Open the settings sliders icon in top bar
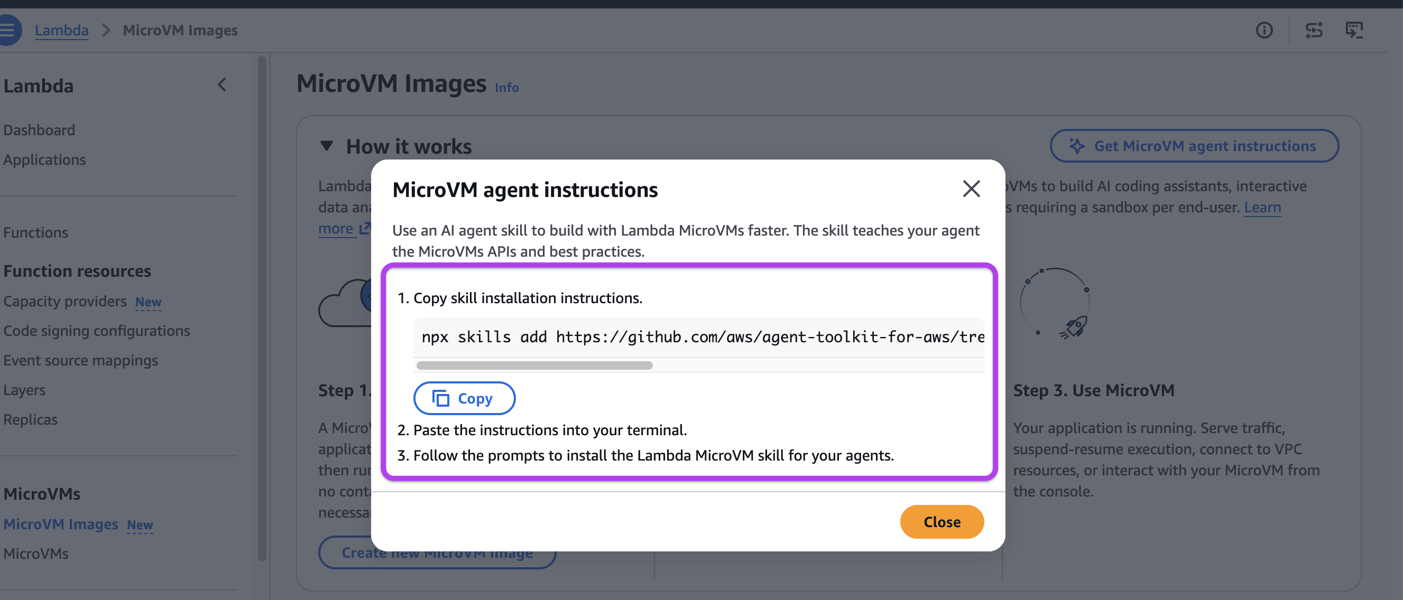The image size is (1403, 600). point(1314,31)
